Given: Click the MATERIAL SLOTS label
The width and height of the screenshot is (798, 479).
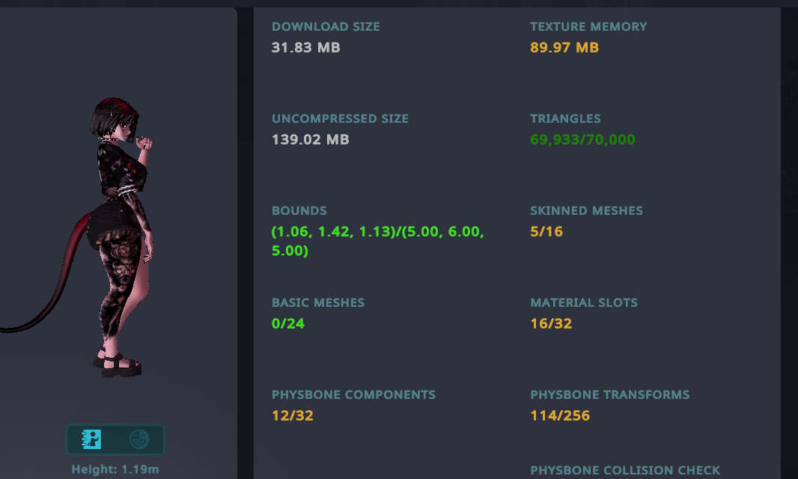Looking at the screenshot, I should click(584, 303).
